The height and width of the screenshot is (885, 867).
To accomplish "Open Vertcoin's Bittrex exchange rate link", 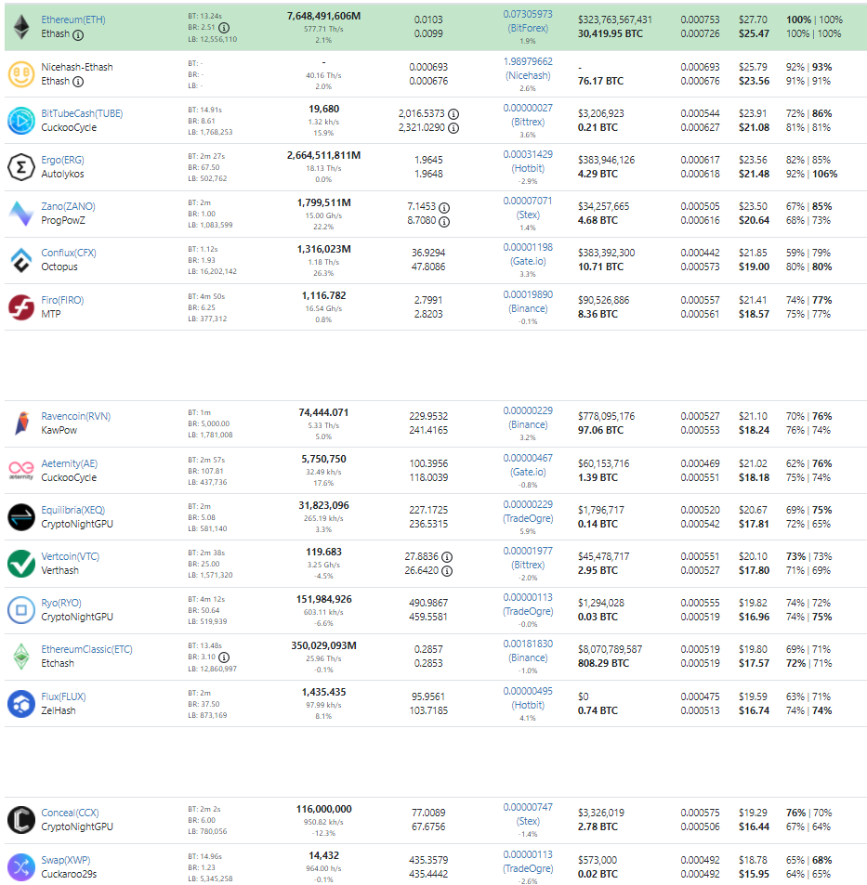I will [x=528, y=557].
